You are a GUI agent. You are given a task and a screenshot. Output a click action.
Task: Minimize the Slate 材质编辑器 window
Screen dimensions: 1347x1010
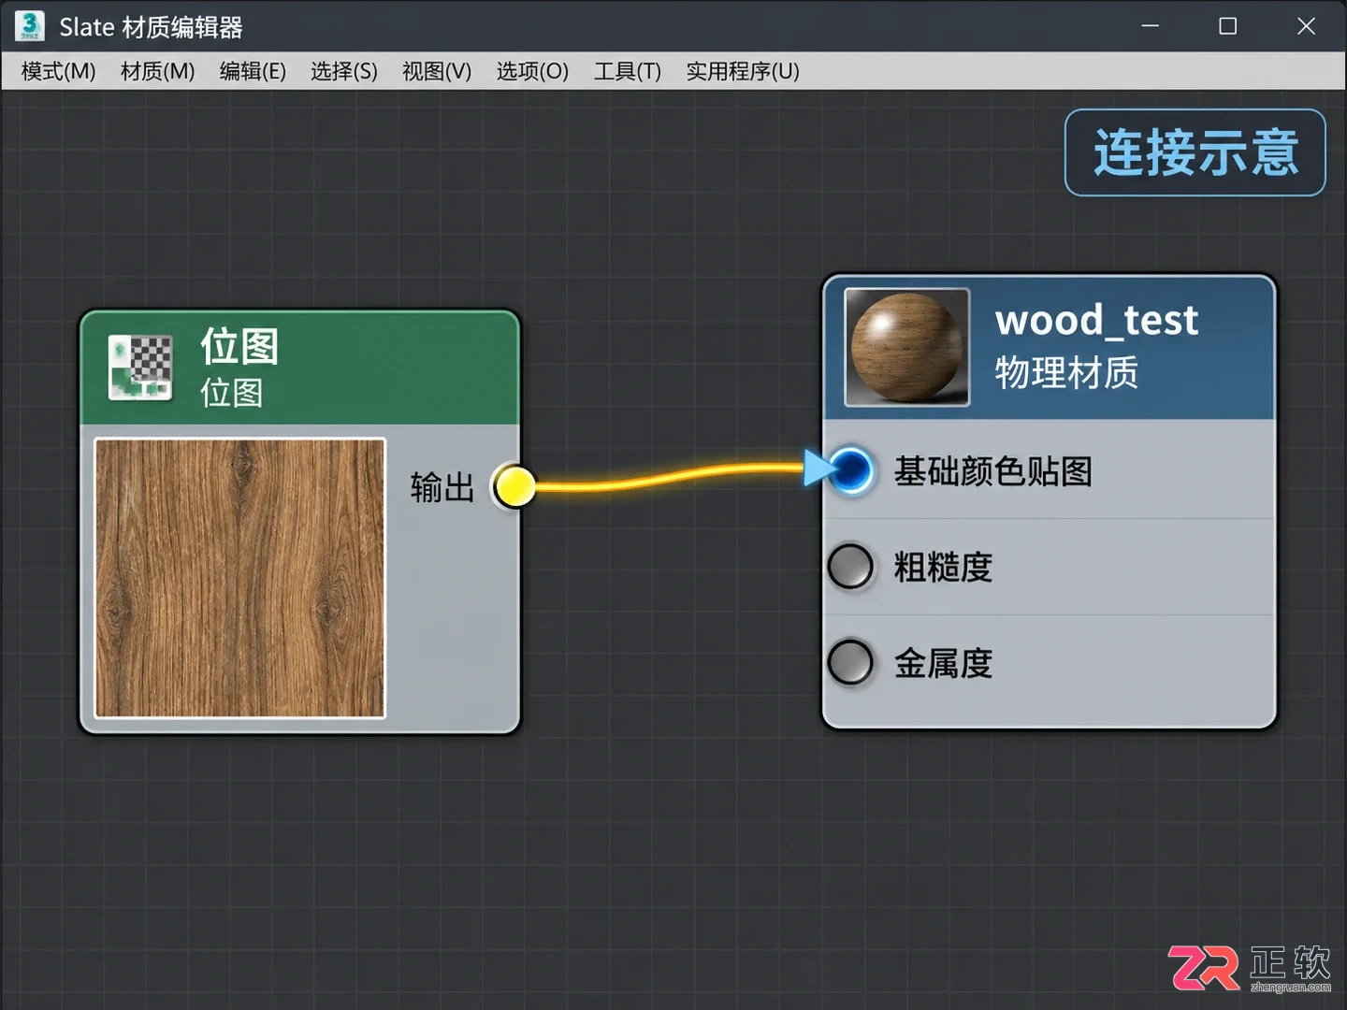pyautogui.click(x=1151, y=26)
